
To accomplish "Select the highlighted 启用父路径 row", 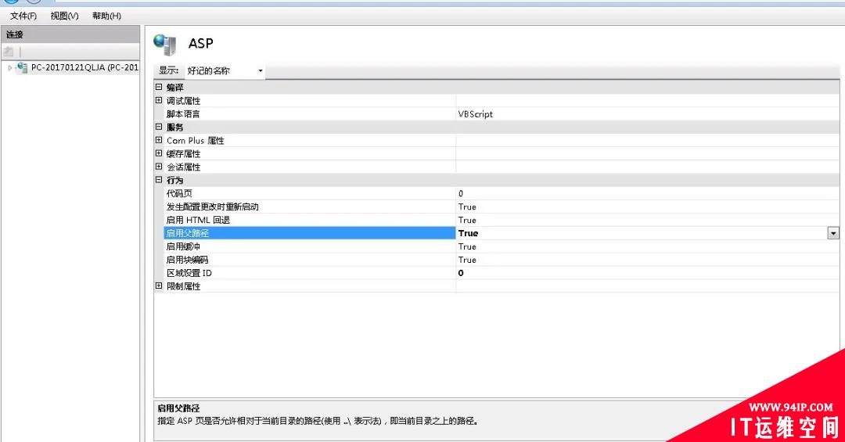I will tap(310, 233).
